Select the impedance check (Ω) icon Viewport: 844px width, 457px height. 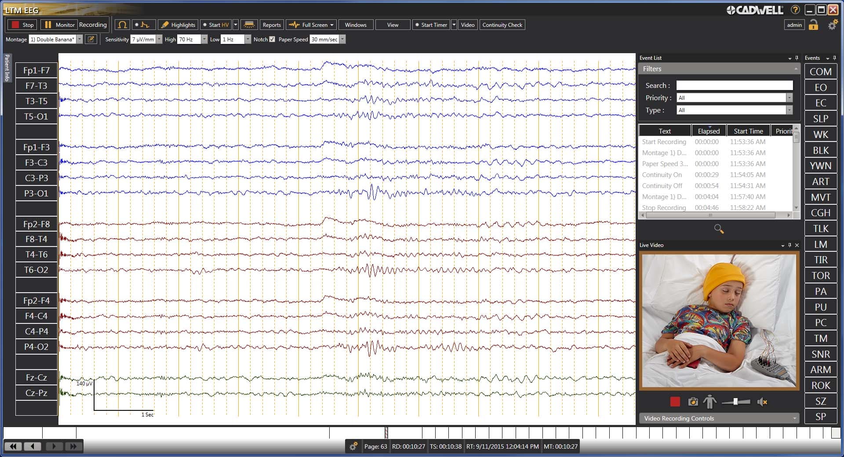click(122, 25)
